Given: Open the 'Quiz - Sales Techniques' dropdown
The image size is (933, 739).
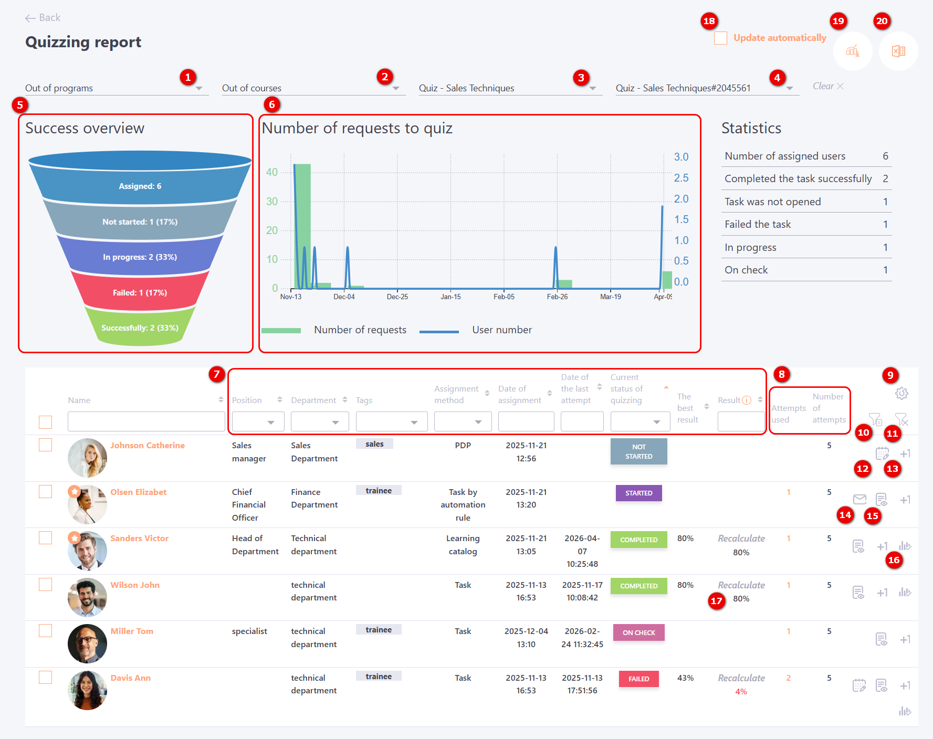Looking at the screenshot, I should pos(593,88).
